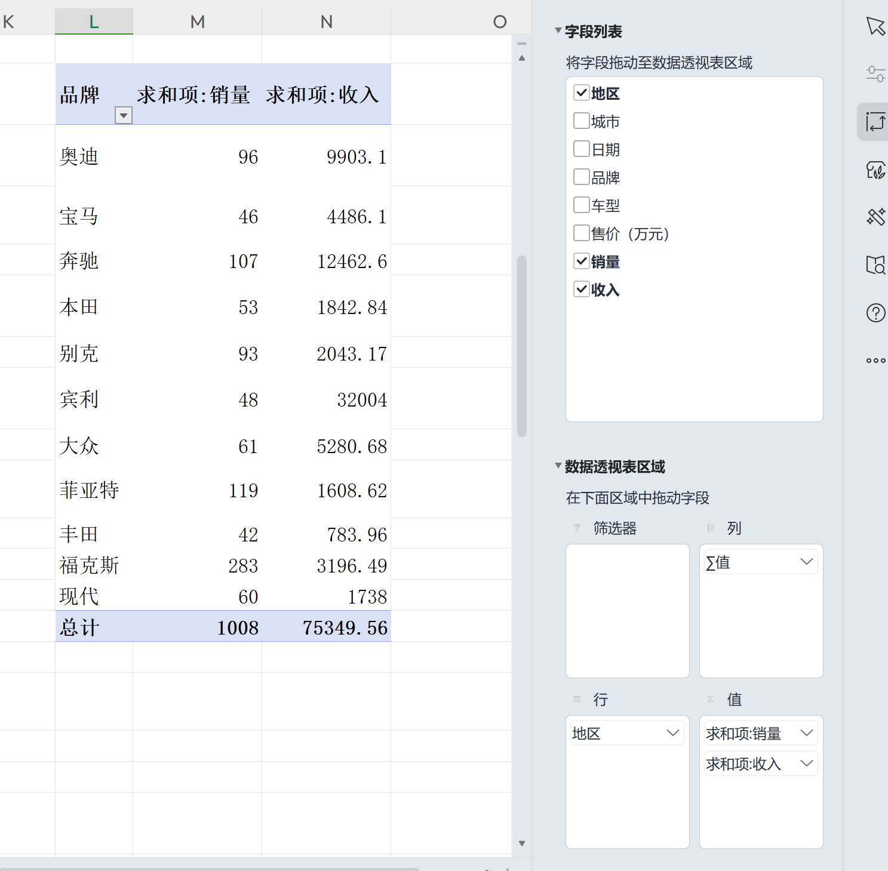
Task: Select the 宝马 row label cell
Action: [x=94, y=215]
